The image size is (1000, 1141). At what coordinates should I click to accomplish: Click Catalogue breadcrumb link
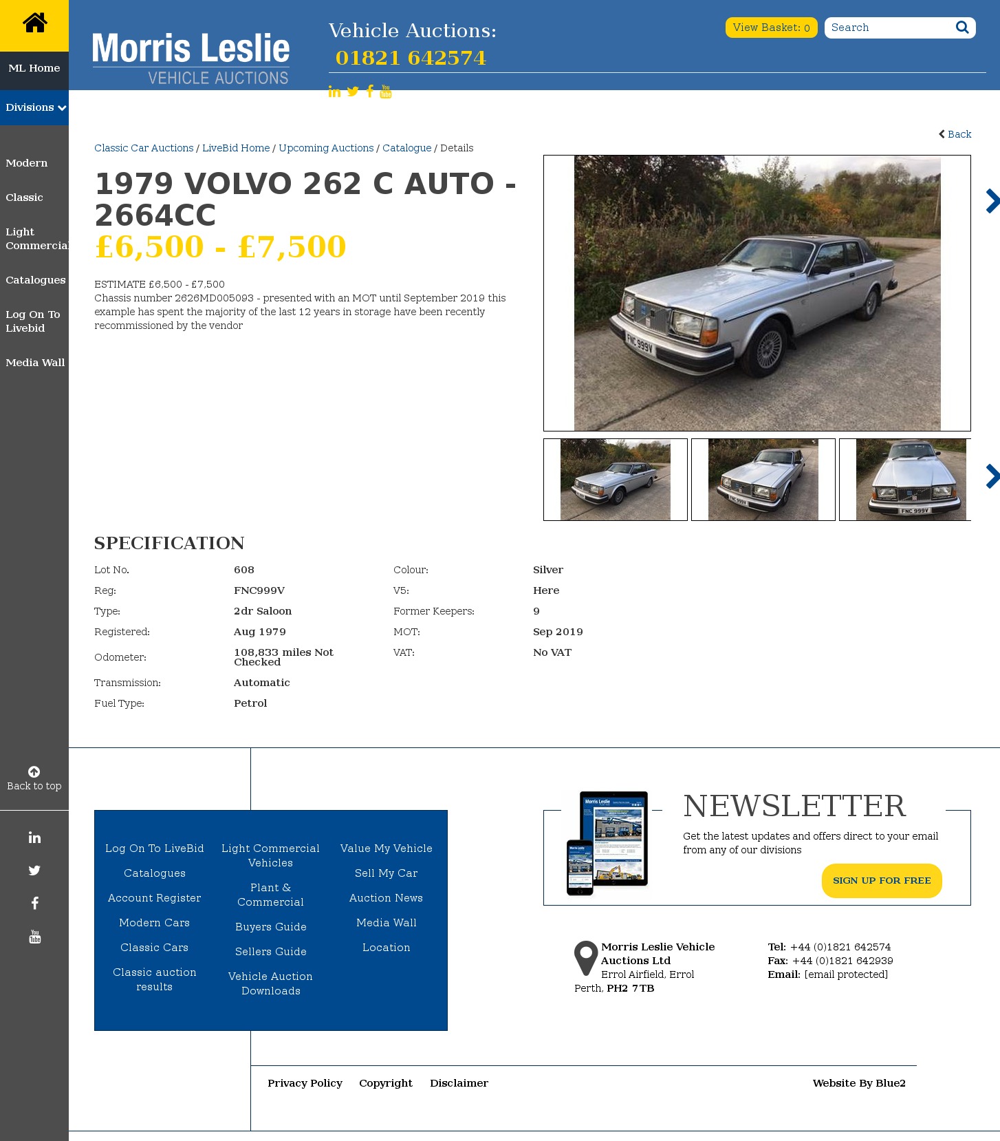tap(407, 148)
